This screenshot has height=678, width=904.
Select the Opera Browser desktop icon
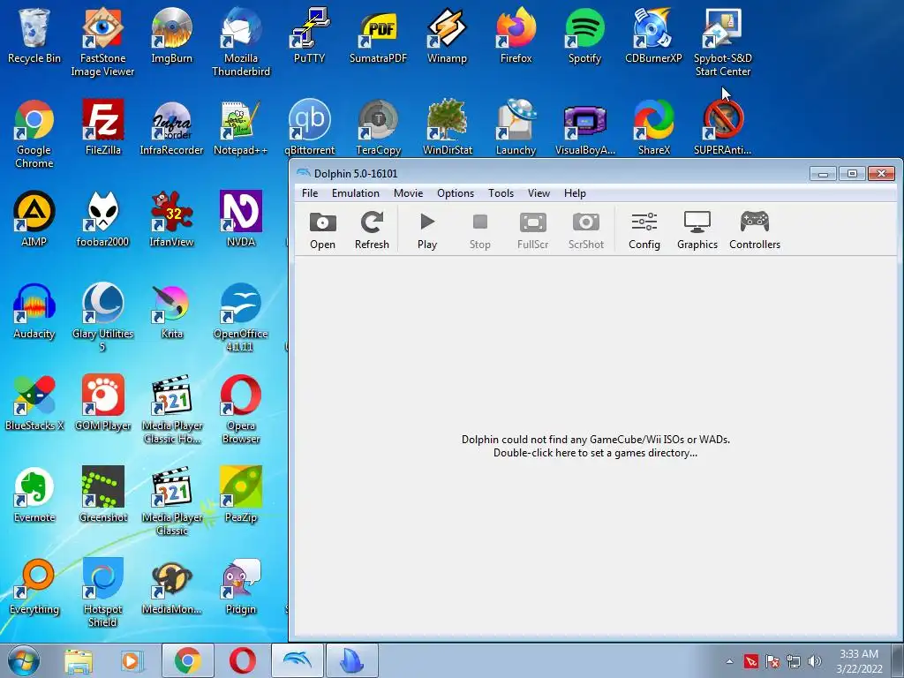(241, 409)
